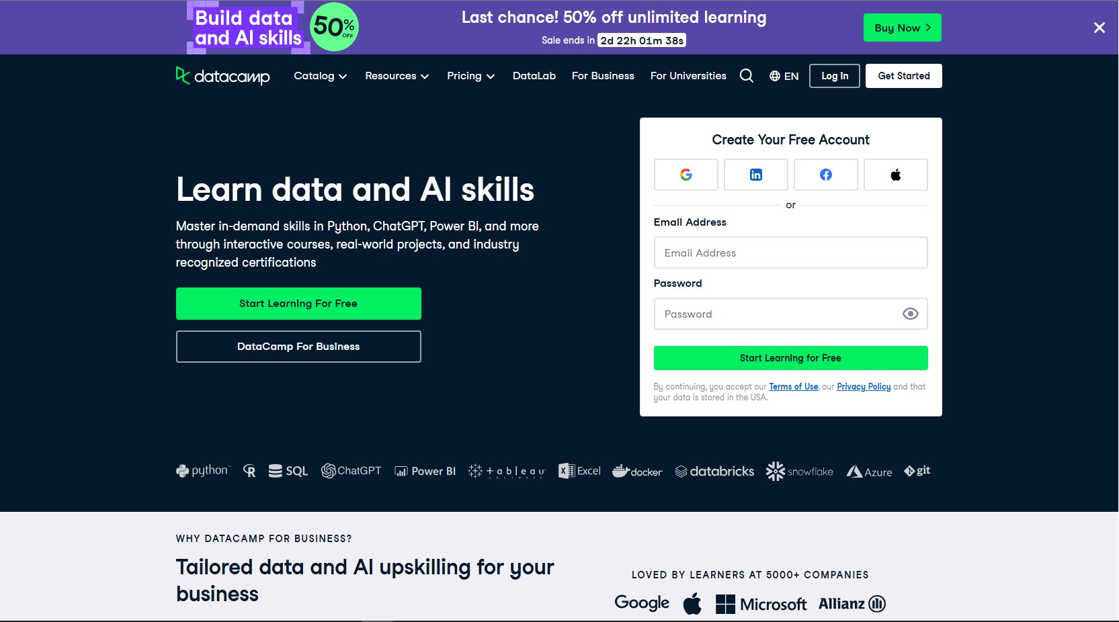Go to For Universities page
This screenshot has width=1119, height=622.
(x=688, y=76)
